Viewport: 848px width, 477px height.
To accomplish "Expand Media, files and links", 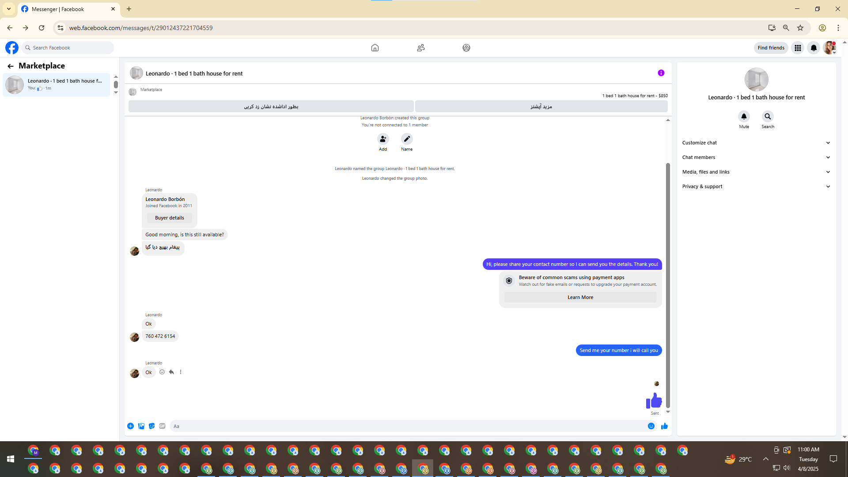I will tap(756, 172).
